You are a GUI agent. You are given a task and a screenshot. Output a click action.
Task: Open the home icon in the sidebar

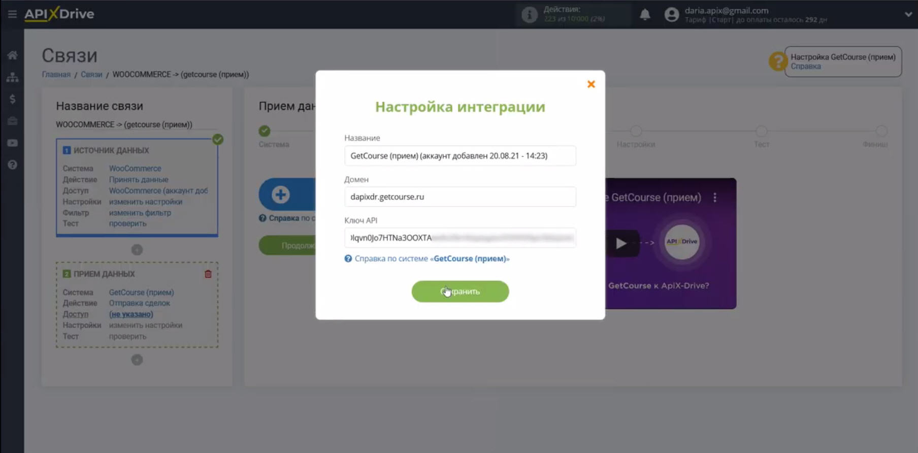[12, 55]
